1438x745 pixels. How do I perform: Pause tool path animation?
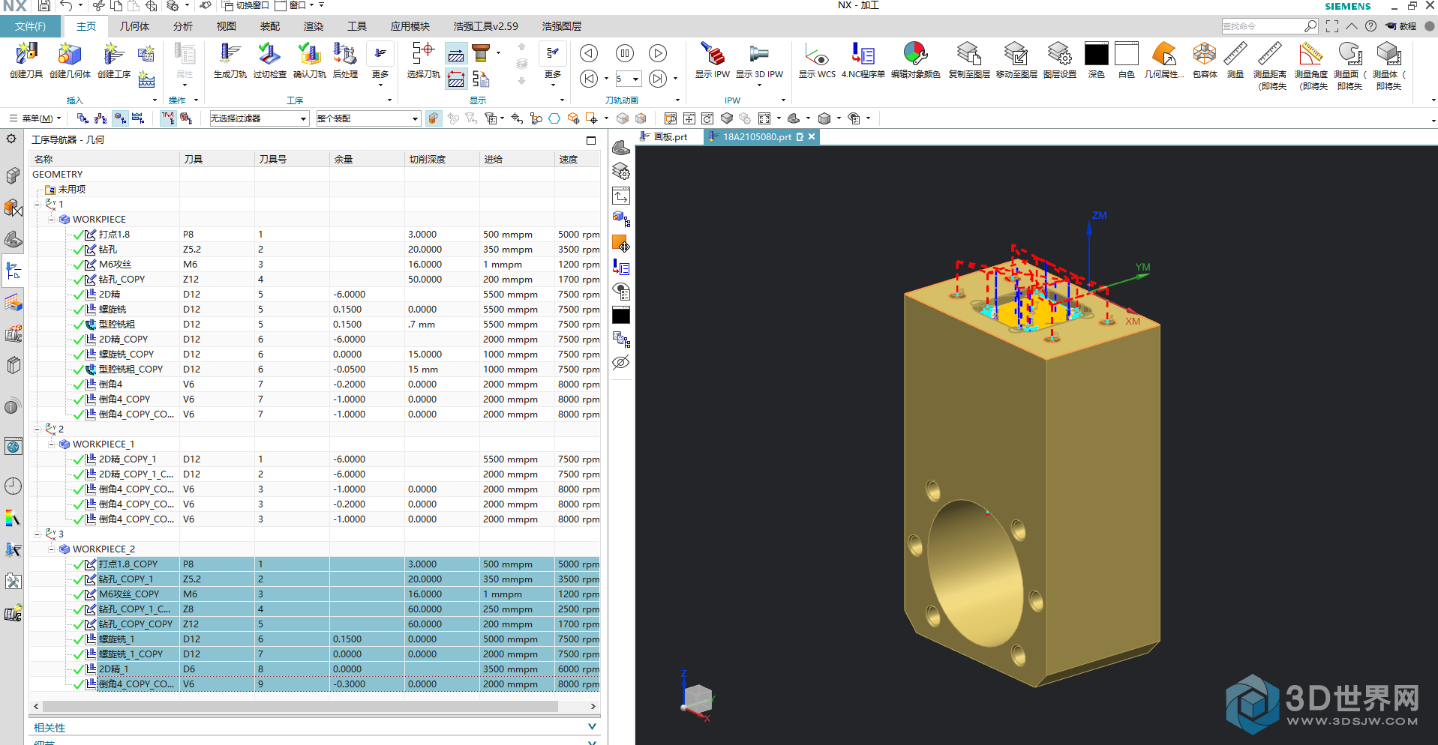pyautogui.click(x=624, y=53)
